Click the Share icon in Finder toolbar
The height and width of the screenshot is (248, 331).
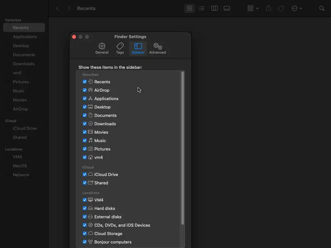[x=268, y=8]
